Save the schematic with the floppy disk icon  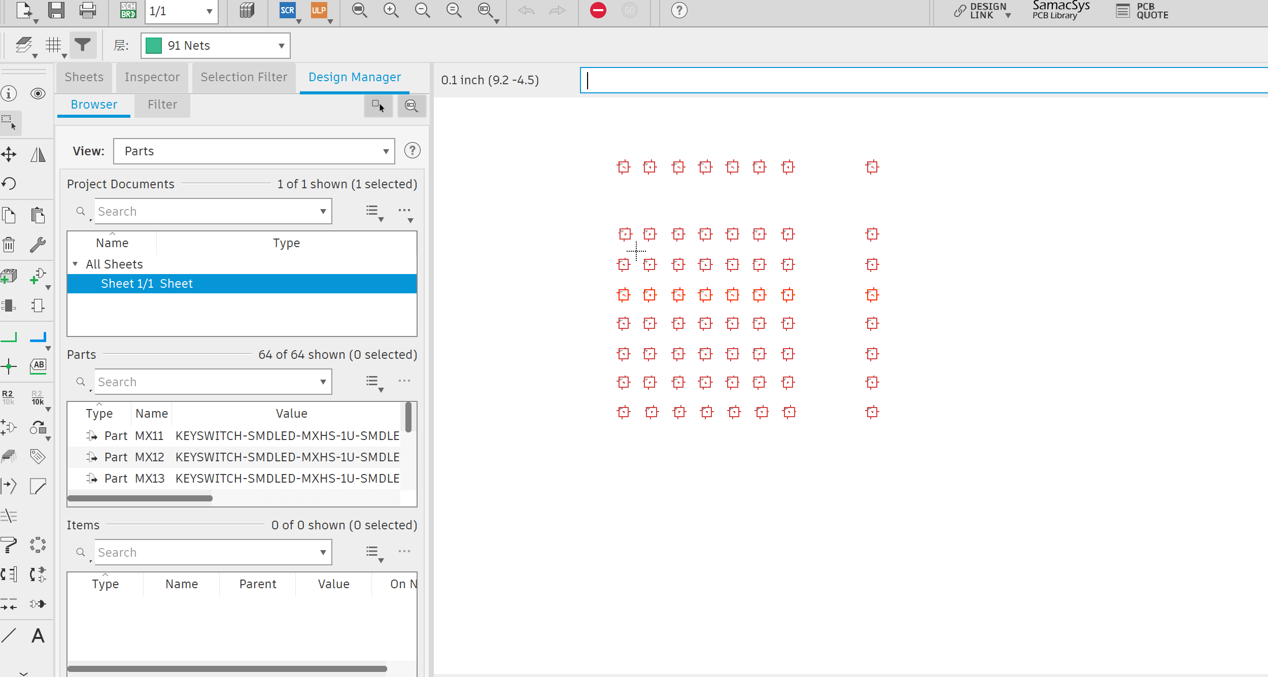pyautogui.click(x=56, y=10)
